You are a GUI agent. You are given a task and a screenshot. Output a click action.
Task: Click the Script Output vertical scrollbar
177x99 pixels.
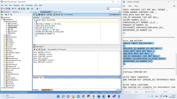tap(120, 63)
